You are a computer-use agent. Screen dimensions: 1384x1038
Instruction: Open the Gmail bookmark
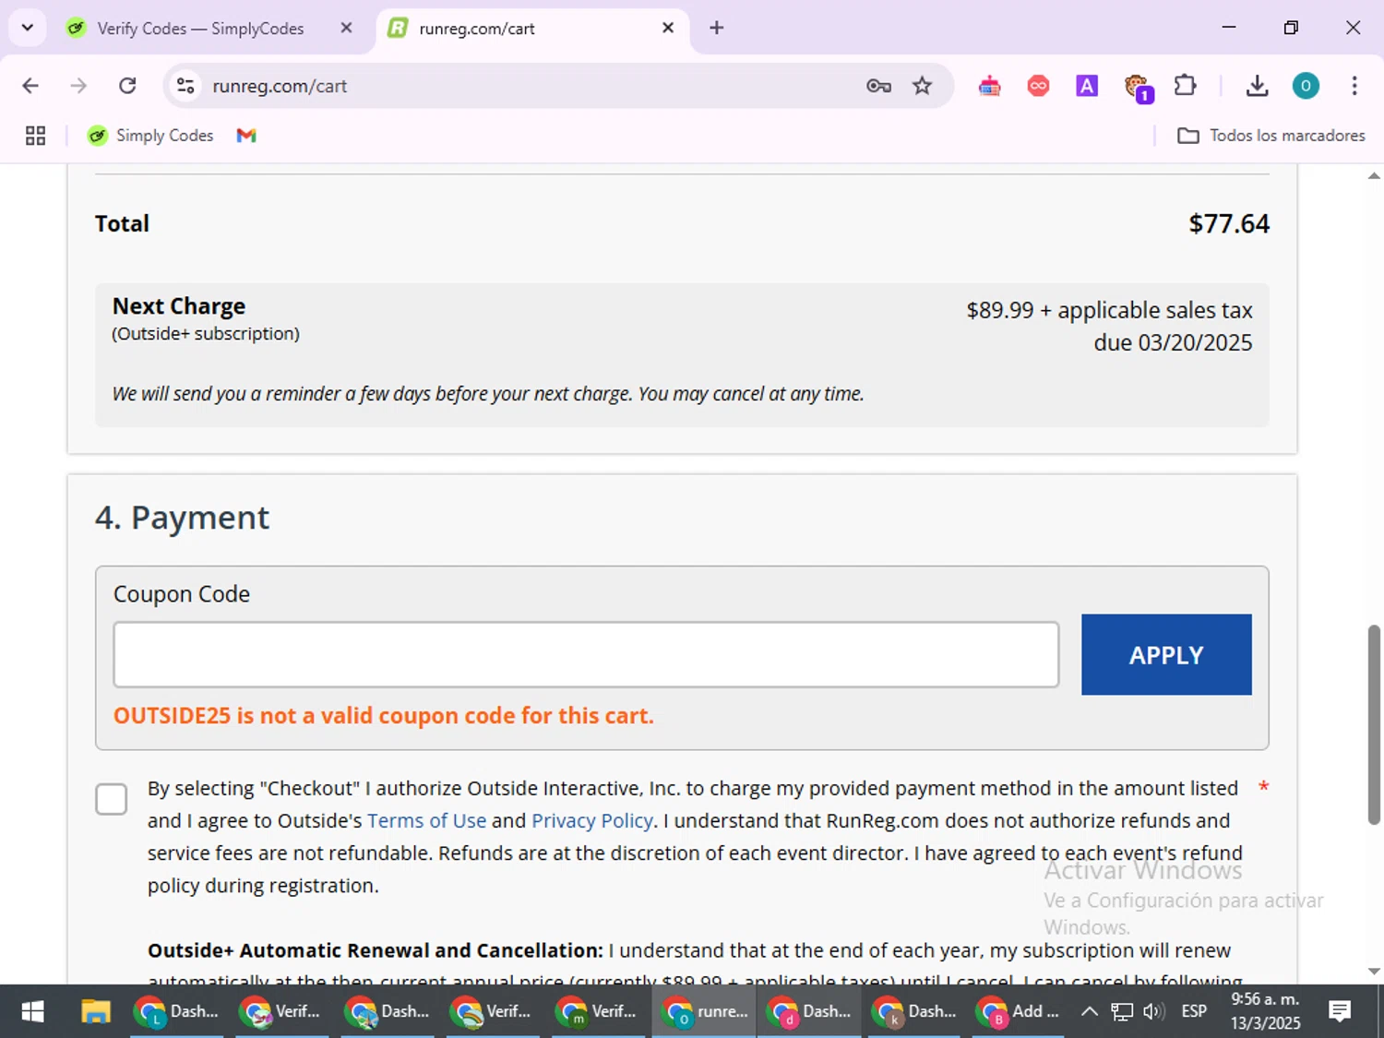246,136
